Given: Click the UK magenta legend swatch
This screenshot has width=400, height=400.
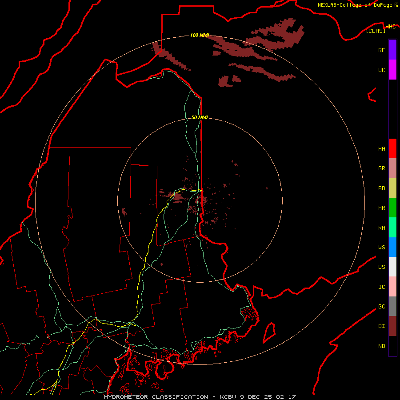Looking at the screenshot, I should (392, 70).
